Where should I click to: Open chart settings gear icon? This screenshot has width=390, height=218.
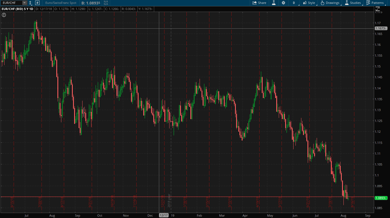[284, 3]
